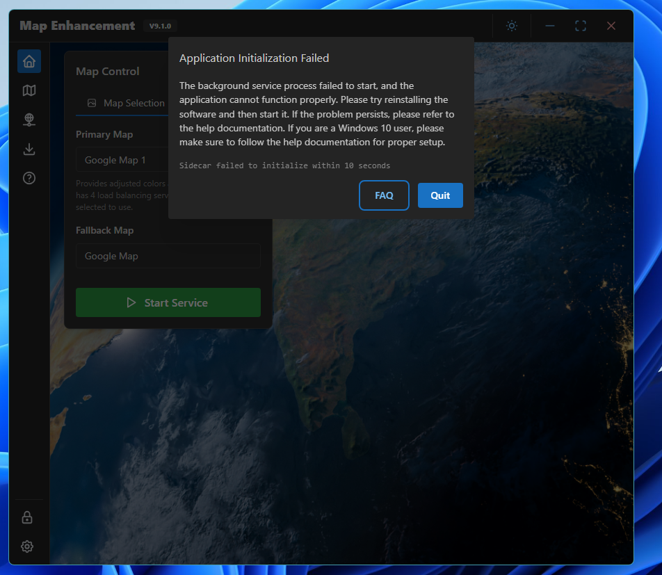This screenshot has height=575, width=662.
Task: Maximize the Map Enhancement window
Action: pos(581,26)
